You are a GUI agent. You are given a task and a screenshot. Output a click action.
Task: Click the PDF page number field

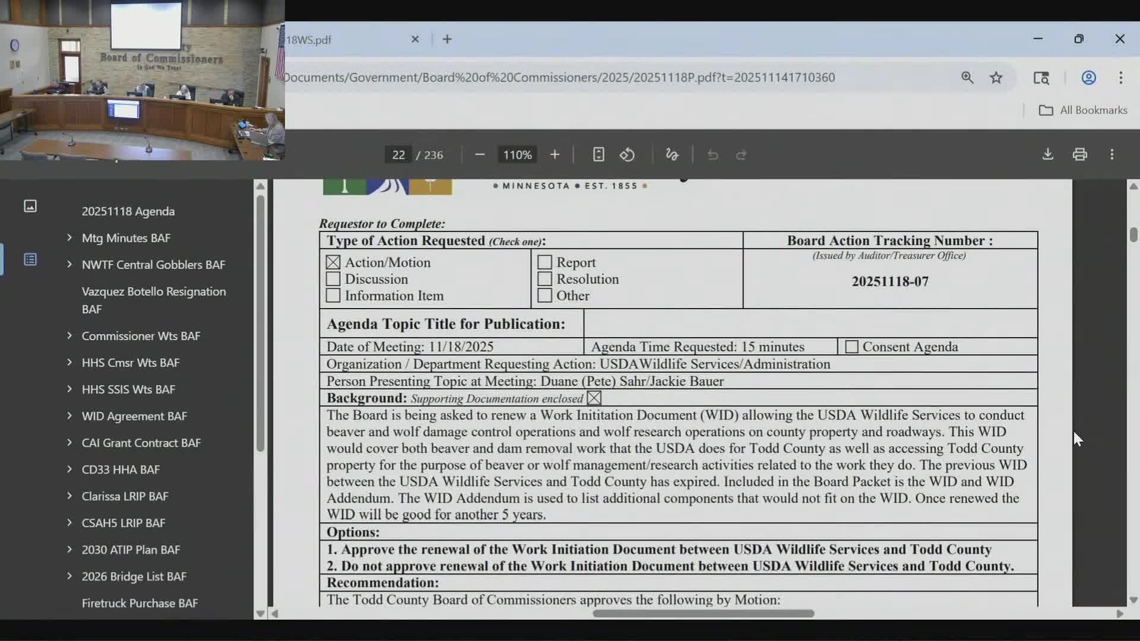[398, 155]
